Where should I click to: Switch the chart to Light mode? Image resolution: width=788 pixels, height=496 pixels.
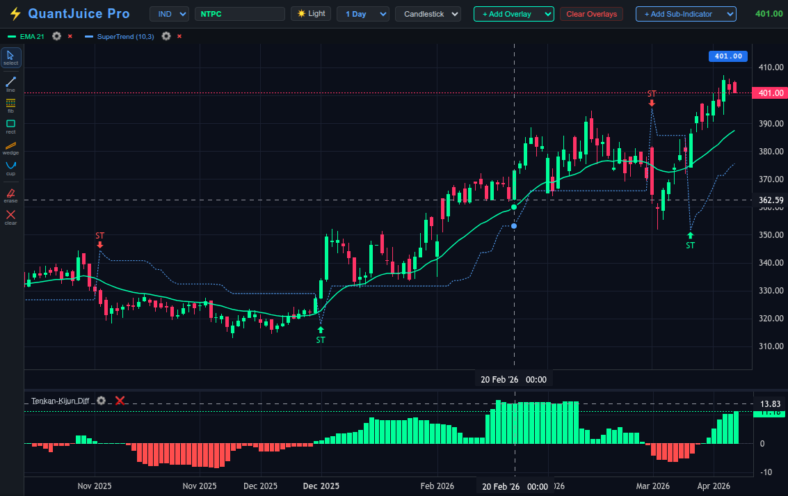pyautogui.click(x=311, y=13)
